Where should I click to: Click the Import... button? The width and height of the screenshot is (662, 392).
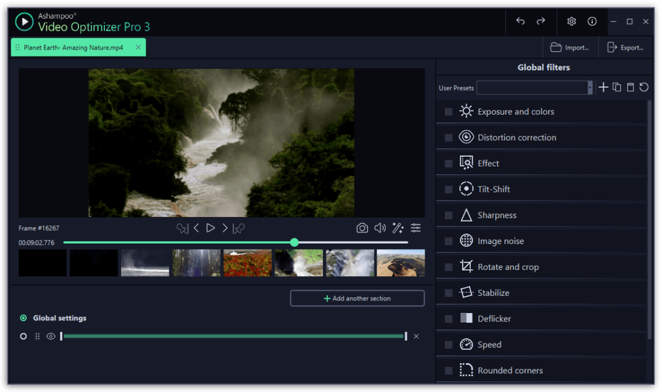coord(570,47)
